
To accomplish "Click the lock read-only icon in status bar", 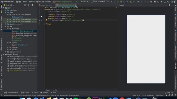I will tap(166, 95).
